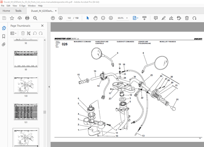Switch to the Tools tab

click(18, 11)
